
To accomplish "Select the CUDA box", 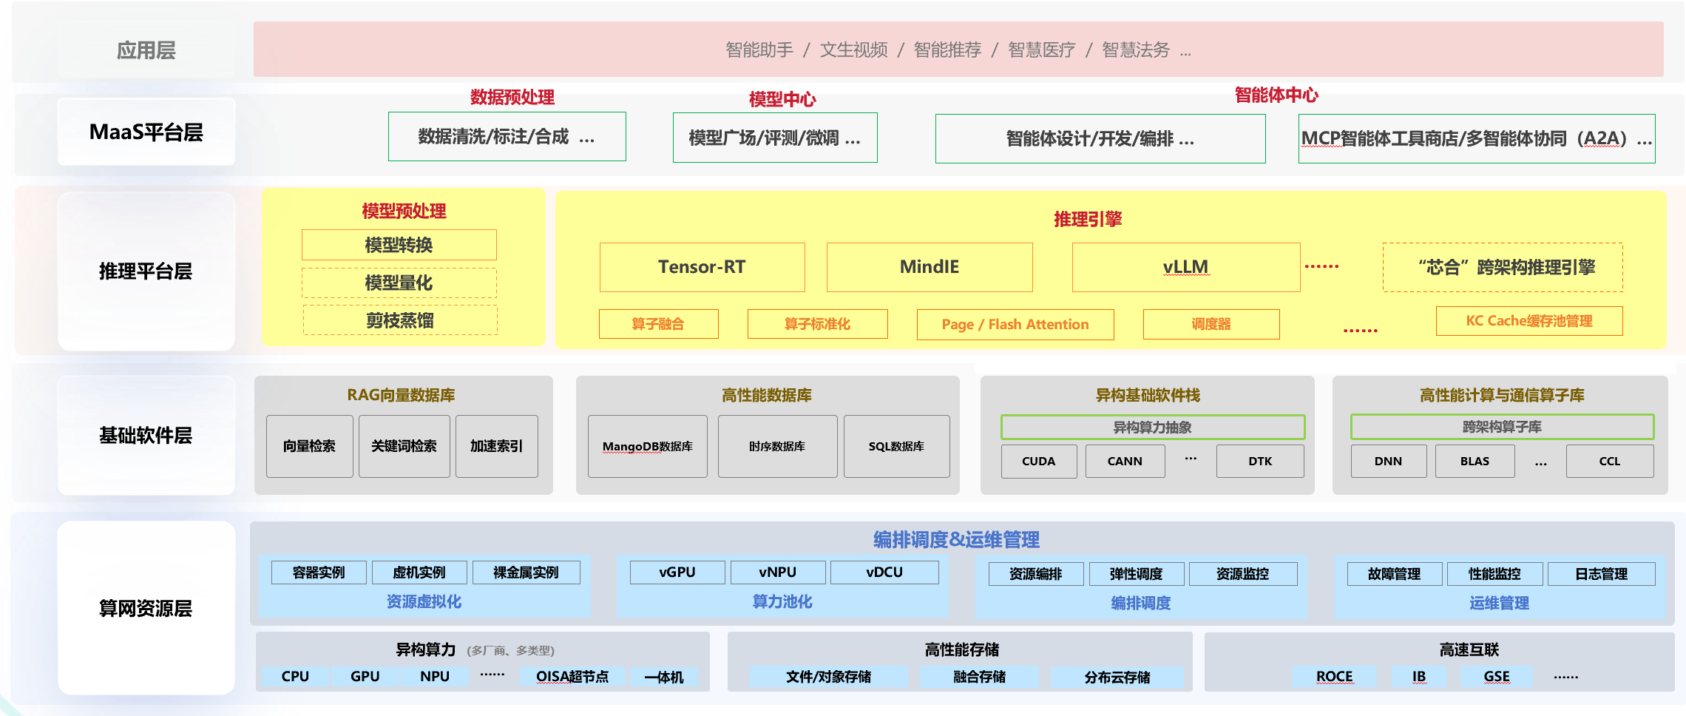I will 1038,461.
